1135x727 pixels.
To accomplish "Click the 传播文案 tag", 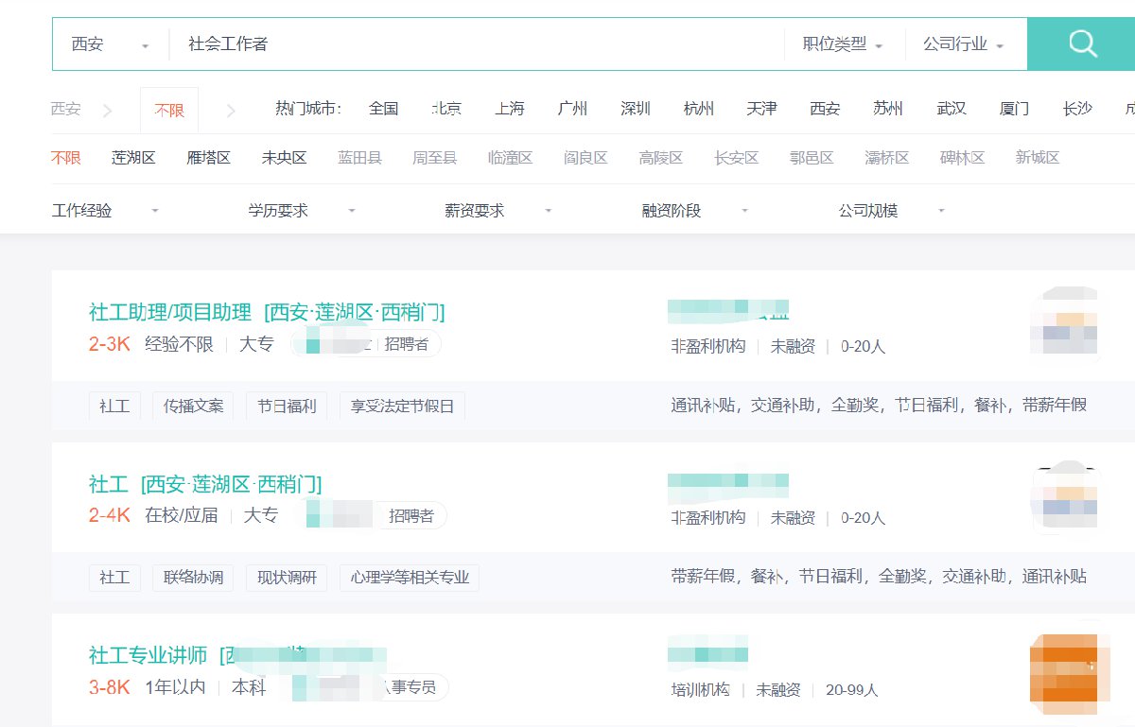I will point(193,407).
